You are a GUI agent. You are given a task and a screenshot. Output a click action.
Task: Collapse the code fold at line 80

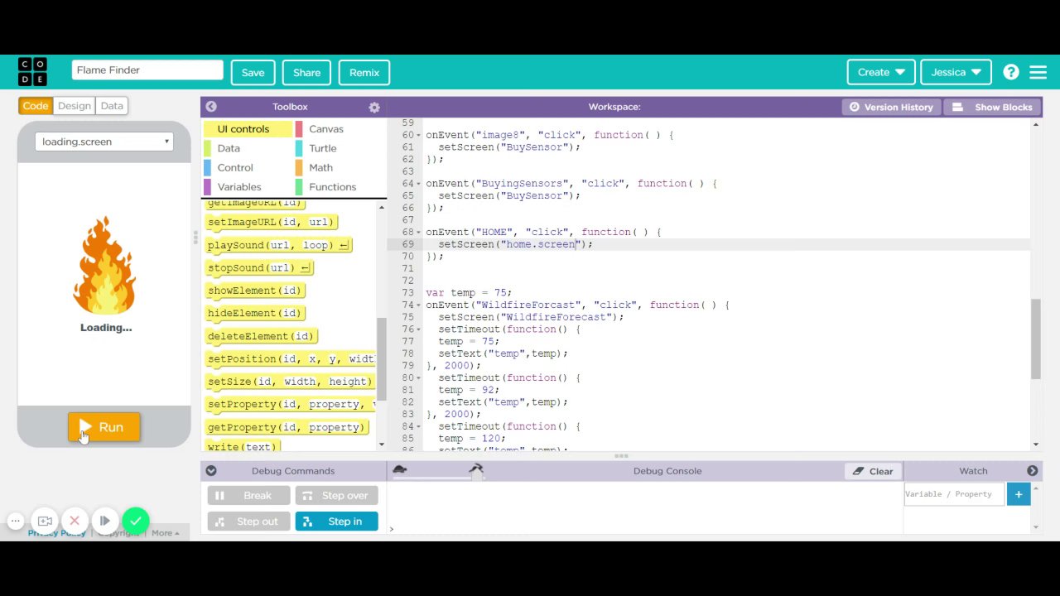click(x=418, y=378)
